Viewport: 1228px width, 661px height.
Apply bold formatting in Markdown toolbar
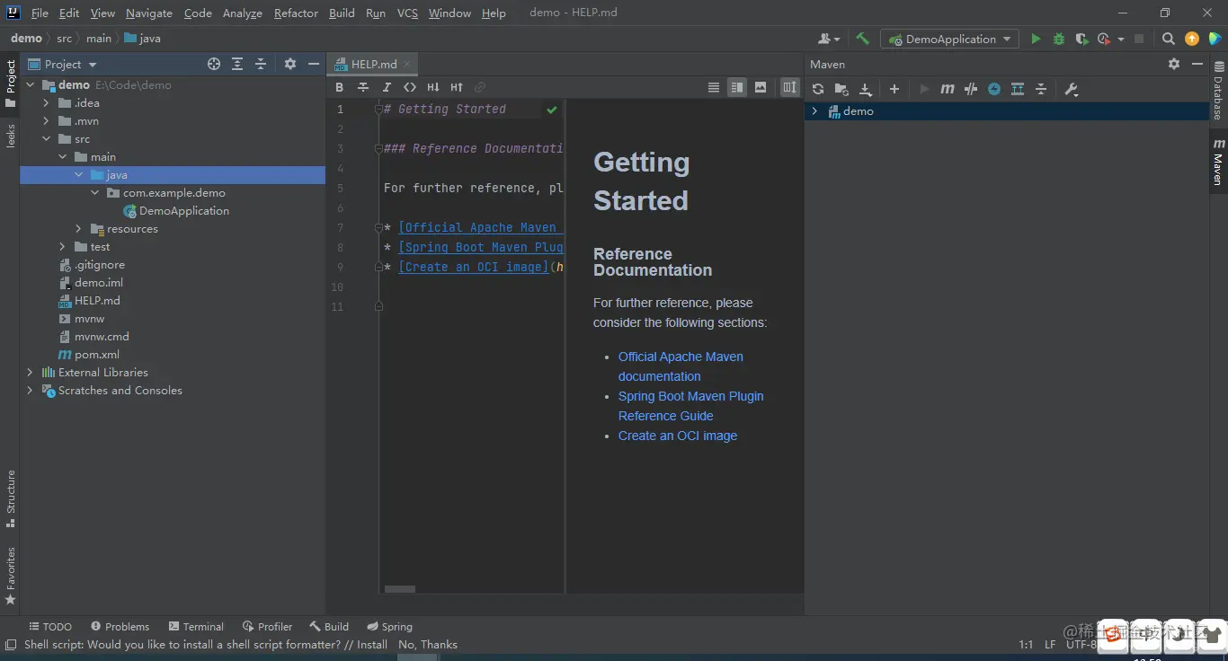(339, 87)
